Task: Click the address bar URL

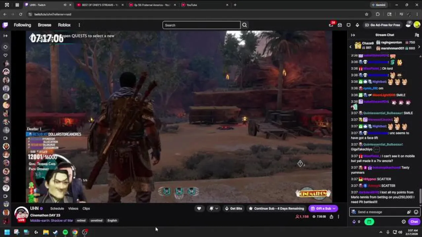Action: pos(53,14)
